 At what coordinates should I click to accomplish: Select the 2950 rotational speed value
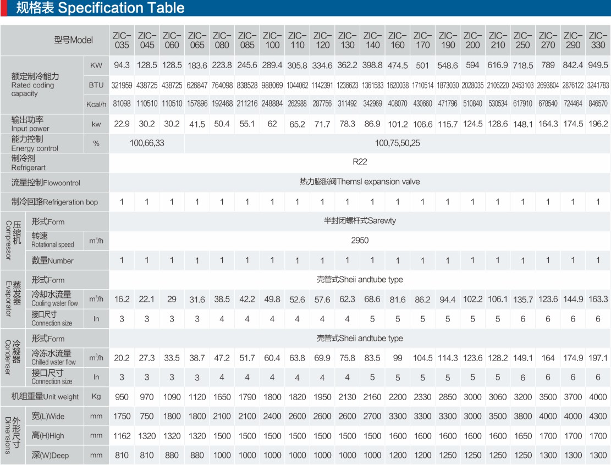(x=360, y=241)
